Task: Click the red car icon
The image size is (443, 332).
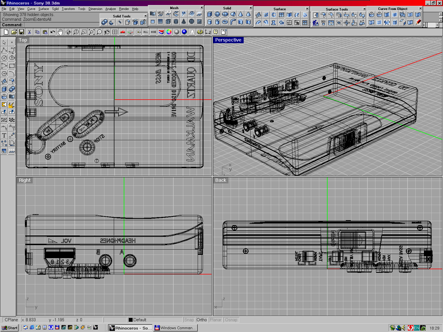Action: point(122,32)
